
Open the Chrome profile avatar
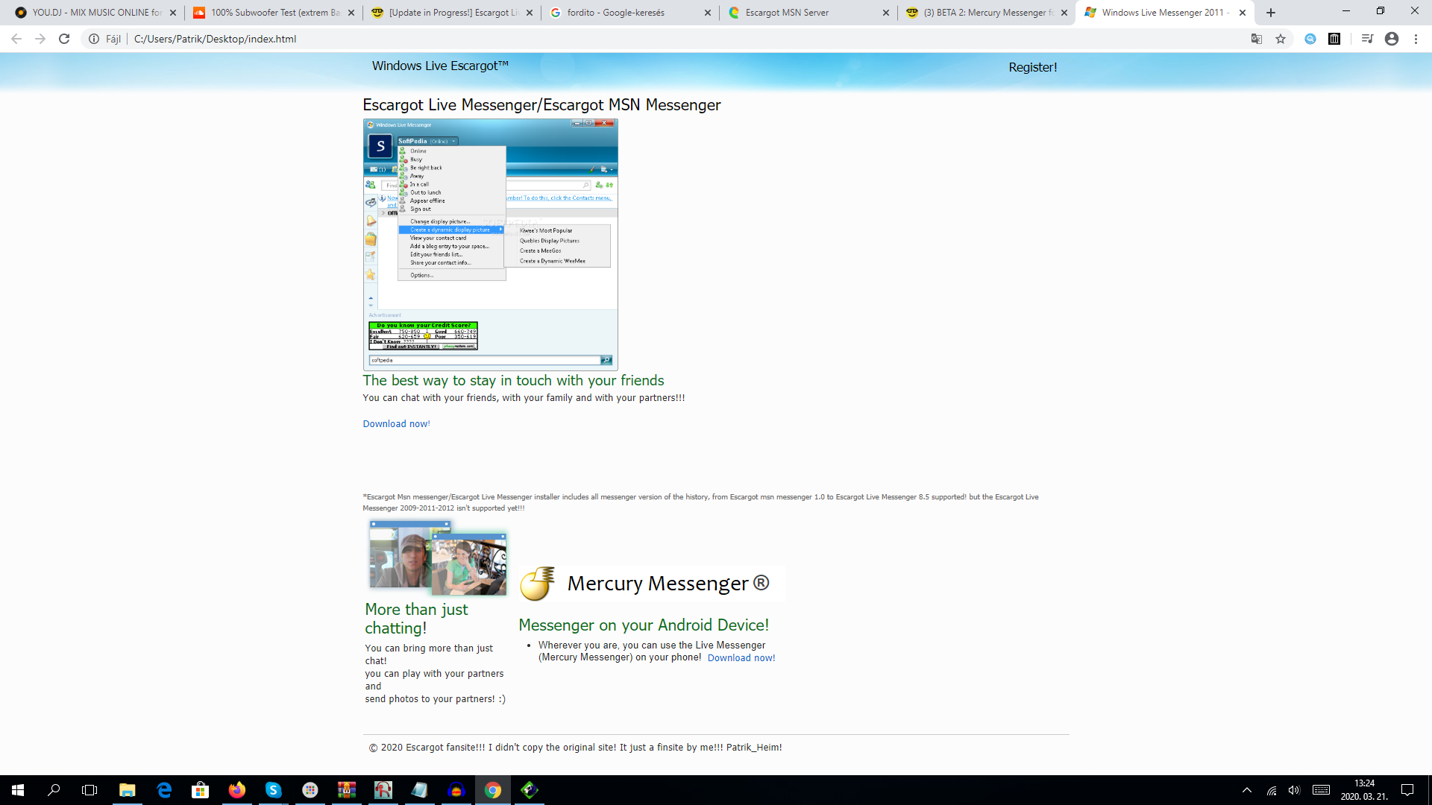(x=1392, y=39)
